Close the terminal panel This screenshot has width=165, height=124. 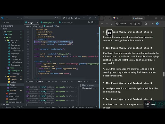96,82
